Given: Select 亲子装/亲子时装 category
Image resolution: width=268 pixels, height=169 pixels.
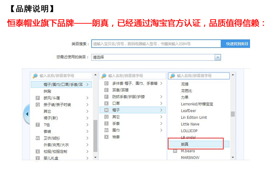Looking at the screenshot, I should point(57,104).
